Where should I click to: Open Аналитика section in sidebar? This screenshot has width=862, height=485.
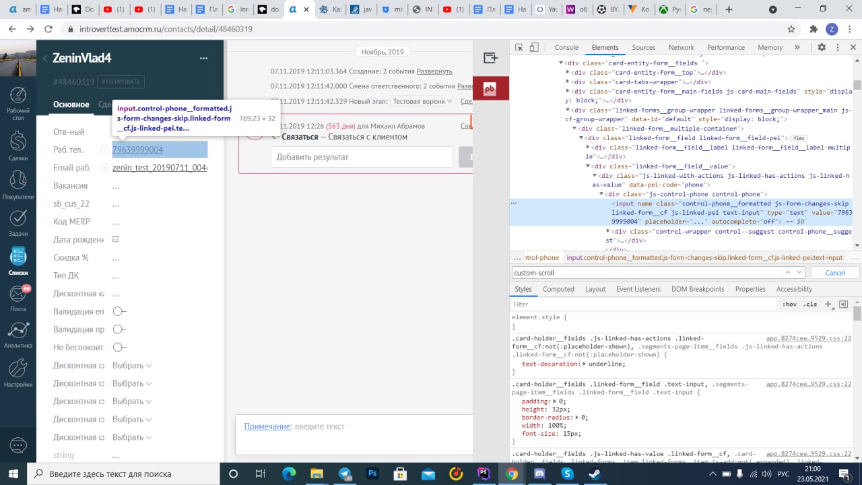[18, 335]
